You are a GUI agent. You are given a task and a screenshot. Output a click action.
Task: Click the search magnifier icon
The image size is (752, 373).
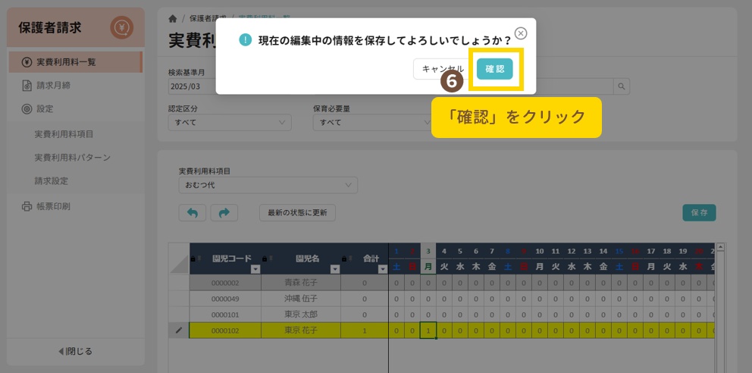pos(622,87)
